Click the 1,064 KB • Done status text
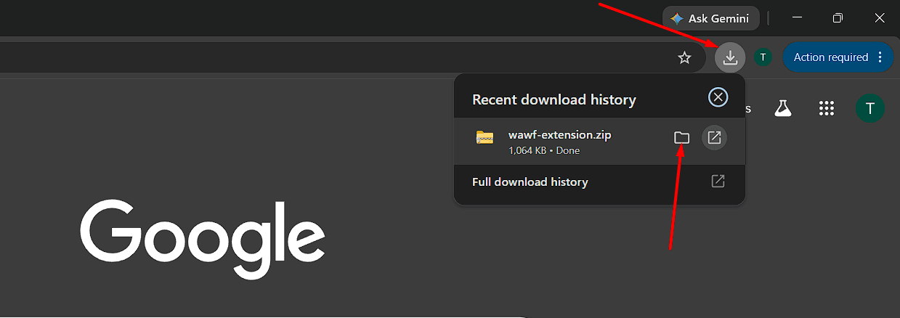Image resolution: width=900 pixels, height=318 pixels. (x=544, y=150)
